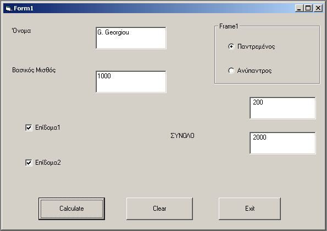
Task: Click the Calculate button
Action: click(x=71, y=209)
